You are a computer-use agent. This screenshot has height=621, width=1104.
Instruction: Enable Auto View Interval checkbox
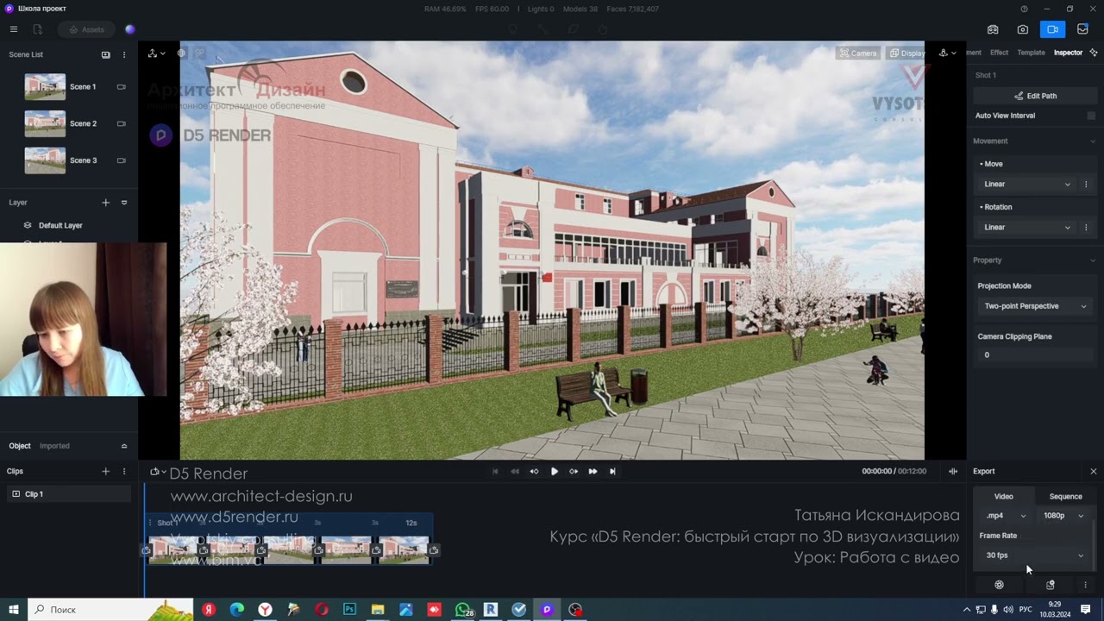pyautogui.click(x=1091, y=116)
